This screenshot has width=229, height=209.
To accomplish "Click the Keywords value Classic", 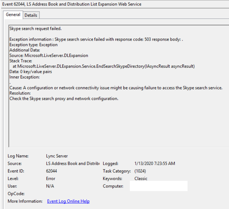I will (141, 179).
